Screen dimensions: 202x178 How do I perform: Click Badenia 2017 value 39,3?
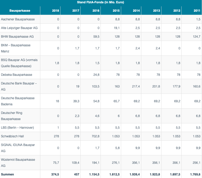(76, 101)
